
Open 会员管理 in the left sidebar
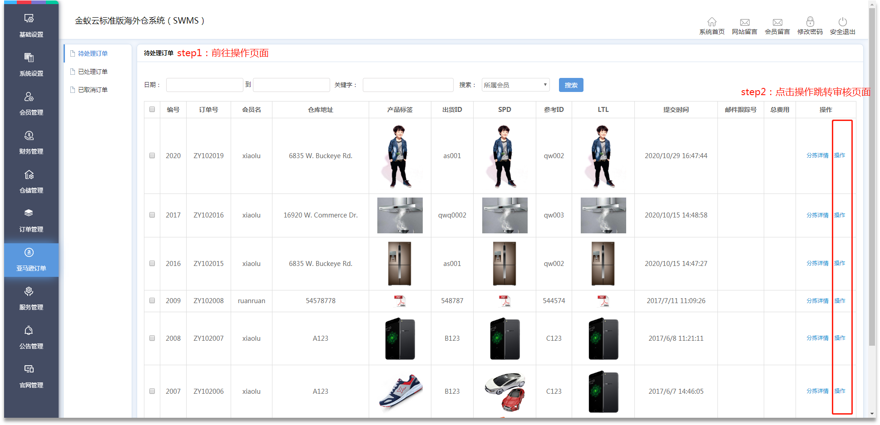pos(31,103)
